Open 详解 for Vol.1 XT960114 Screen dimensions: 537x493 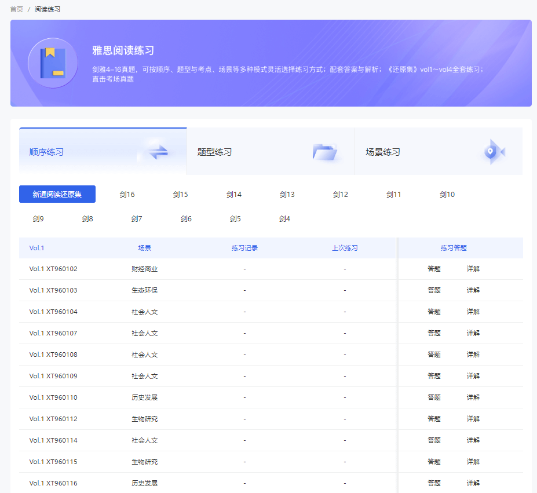[473, 440]
